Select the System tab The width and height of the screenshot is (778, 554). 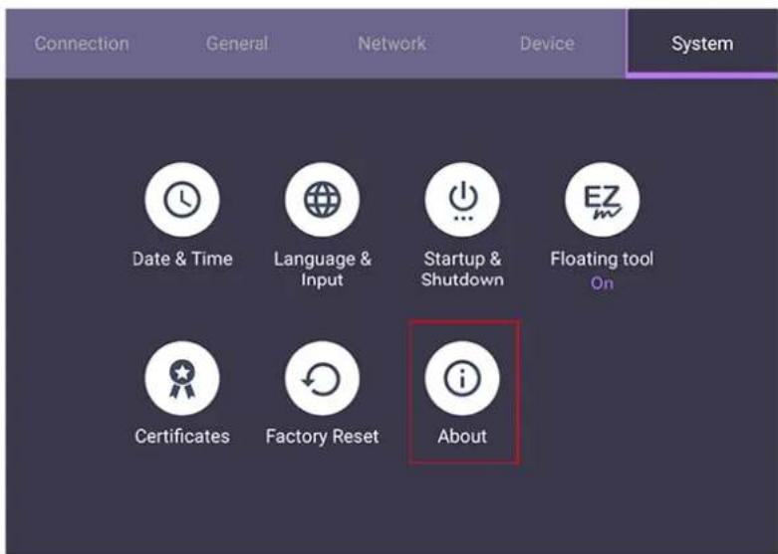(702, 44)
